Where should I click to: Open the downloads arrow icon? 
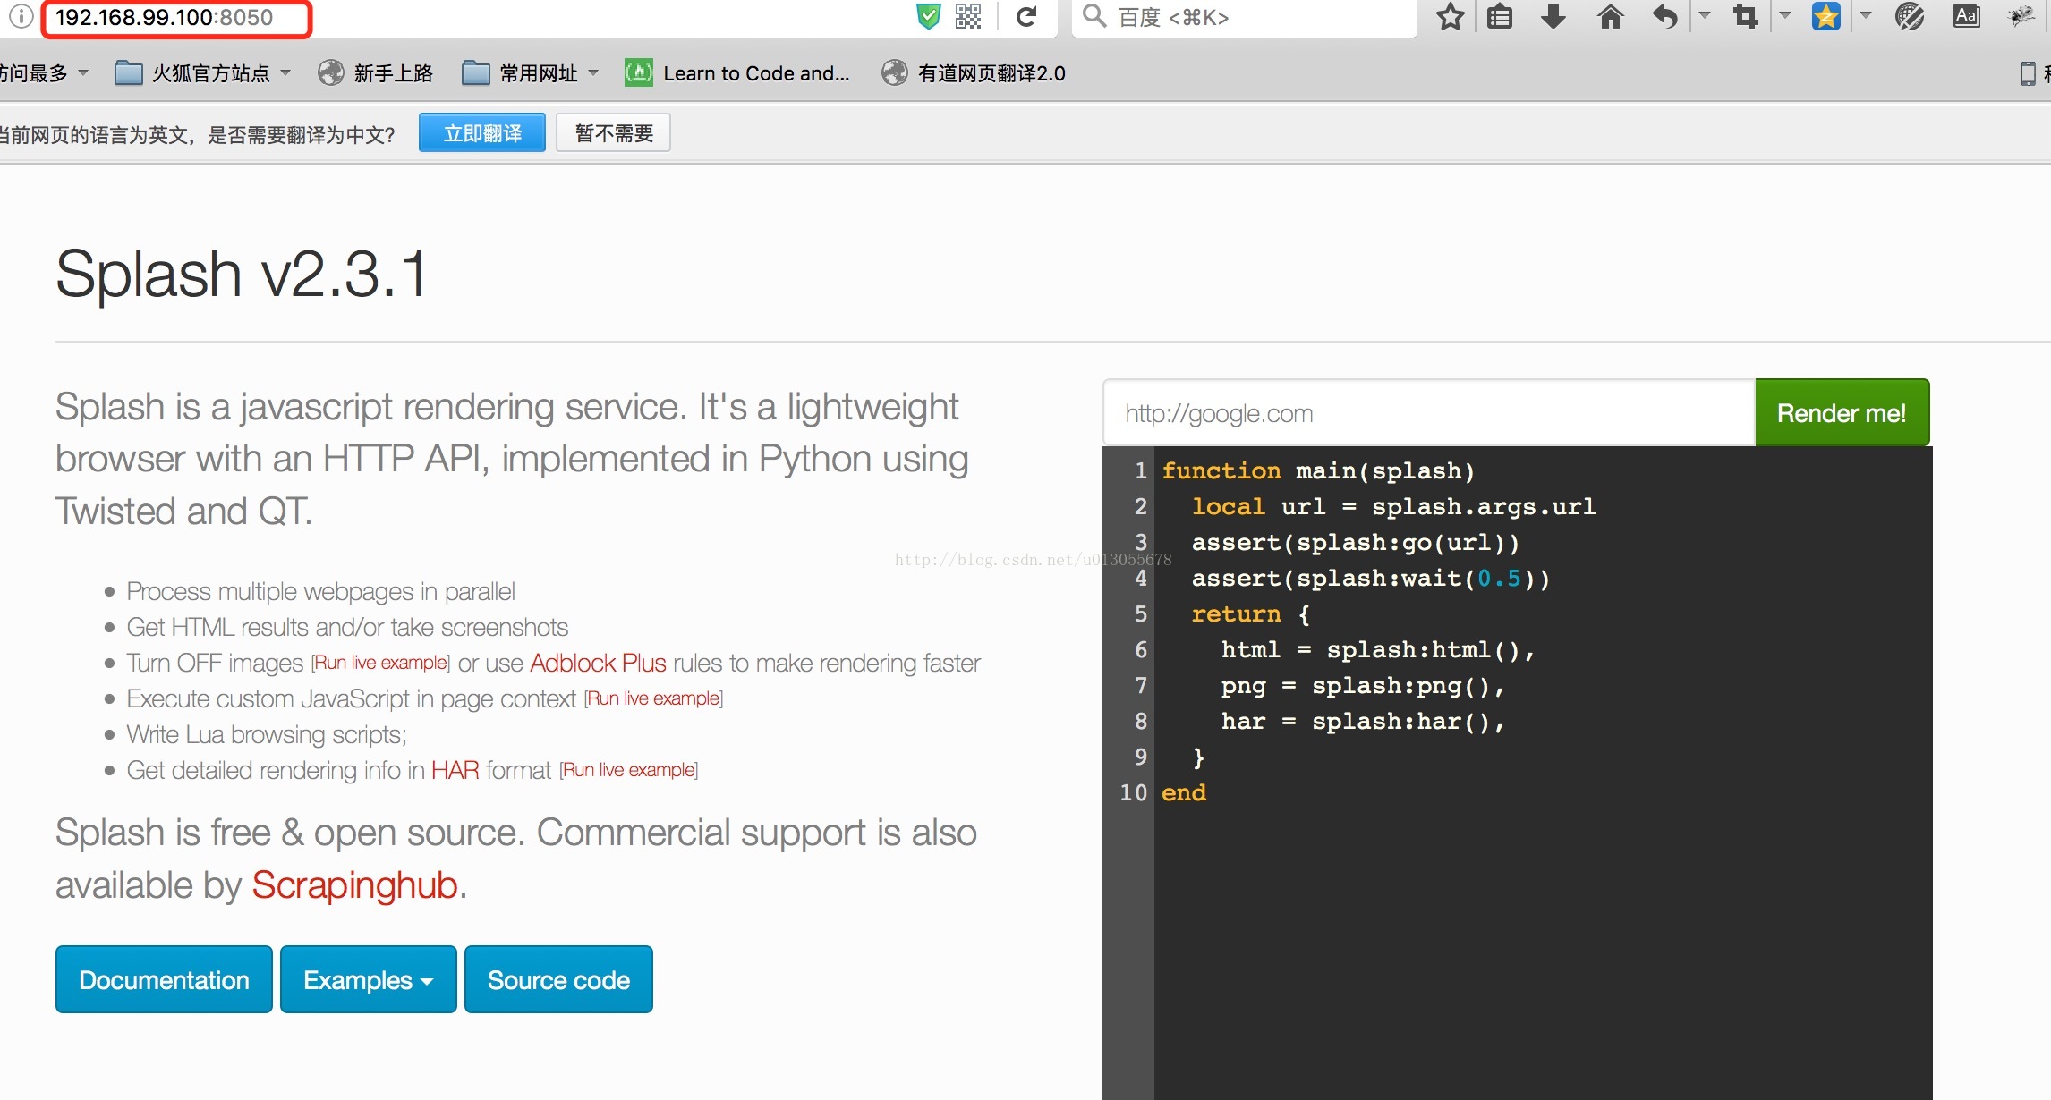[x=1553, y=16]
